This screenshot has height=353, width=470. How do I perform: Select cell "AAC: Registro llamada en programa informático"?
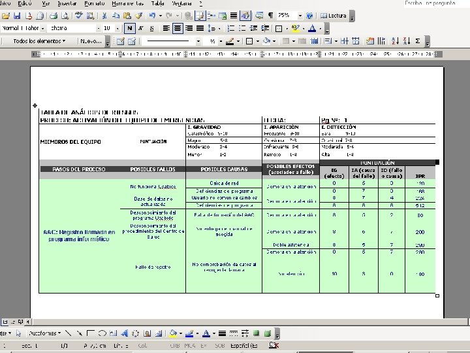(79, 235)
